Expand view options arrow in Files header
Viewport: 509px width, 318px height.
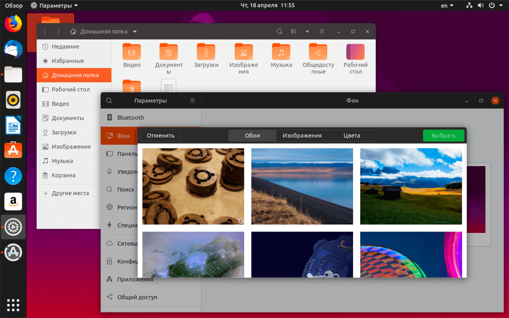pyautogui.click(x=307, y=31)
